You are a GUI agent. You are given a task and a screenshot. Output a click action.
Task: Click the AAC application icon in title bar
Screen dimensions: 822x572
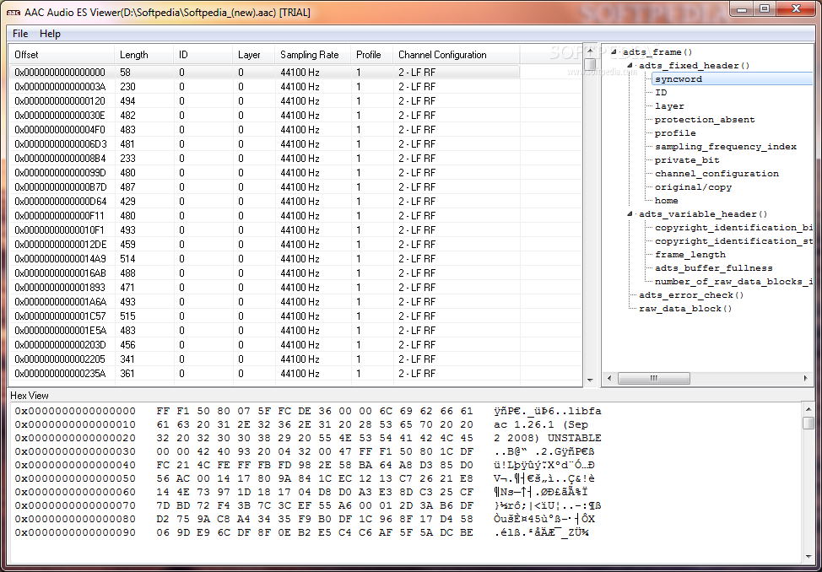(x=14, y=13)
